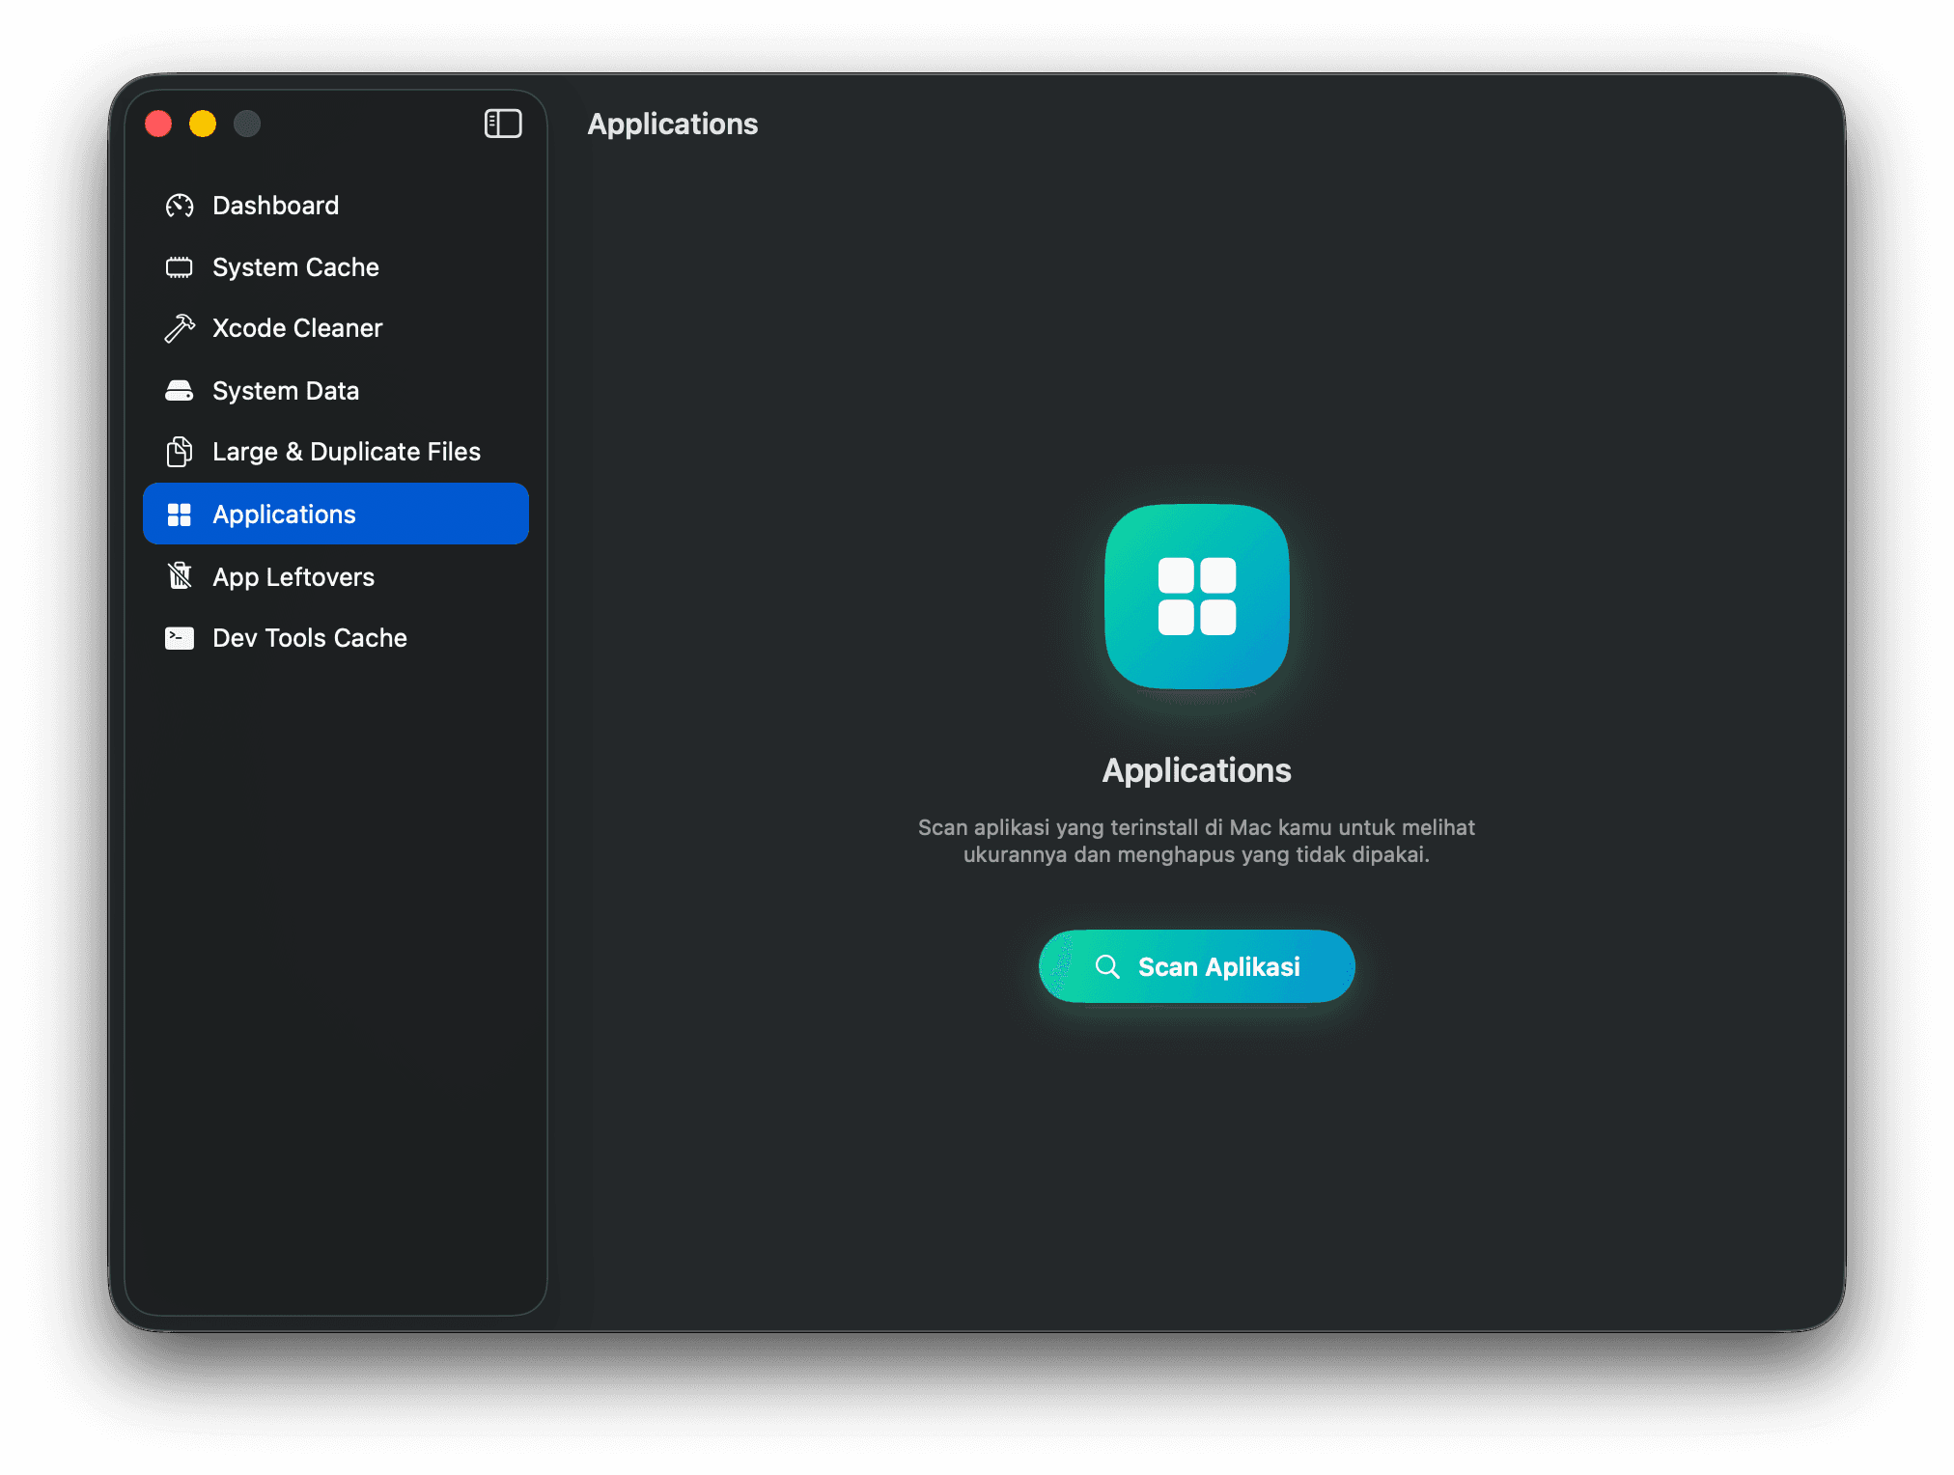Toggle the sidebar visibility icon
Viewport: 1954px width, 1475px height.
503,124
